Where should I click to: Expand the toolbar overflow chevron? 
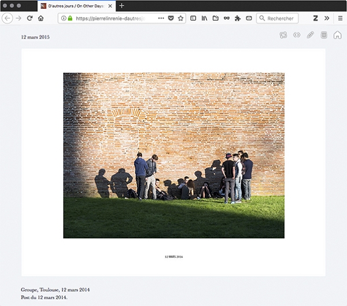[x=327, y=19]
